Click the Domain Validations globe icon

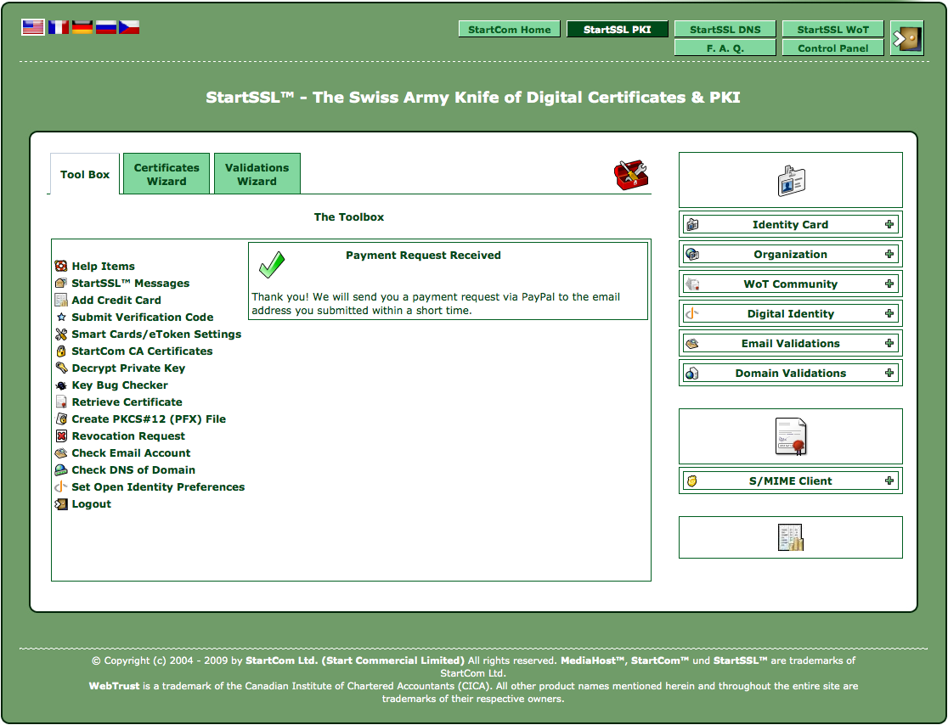pyautogui.click(x=692, y=373)
